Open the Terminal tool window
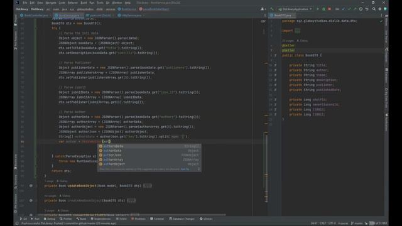402x226 pixels. [157, 219]
